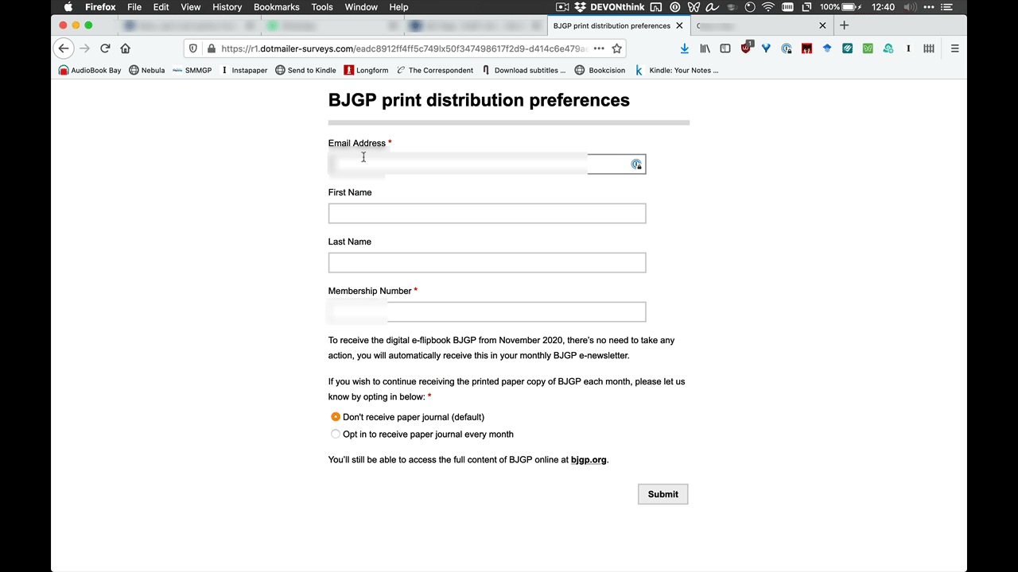Toggle the sidebar view icon
Screen dimensions: 1018x572
[x=725, y=48]
